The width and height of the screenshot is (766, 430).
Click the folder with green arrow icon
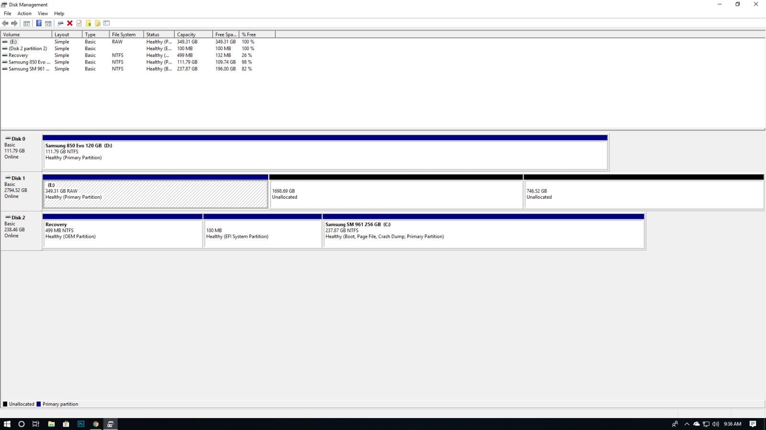pyautogui.click(x=89, y=23)
